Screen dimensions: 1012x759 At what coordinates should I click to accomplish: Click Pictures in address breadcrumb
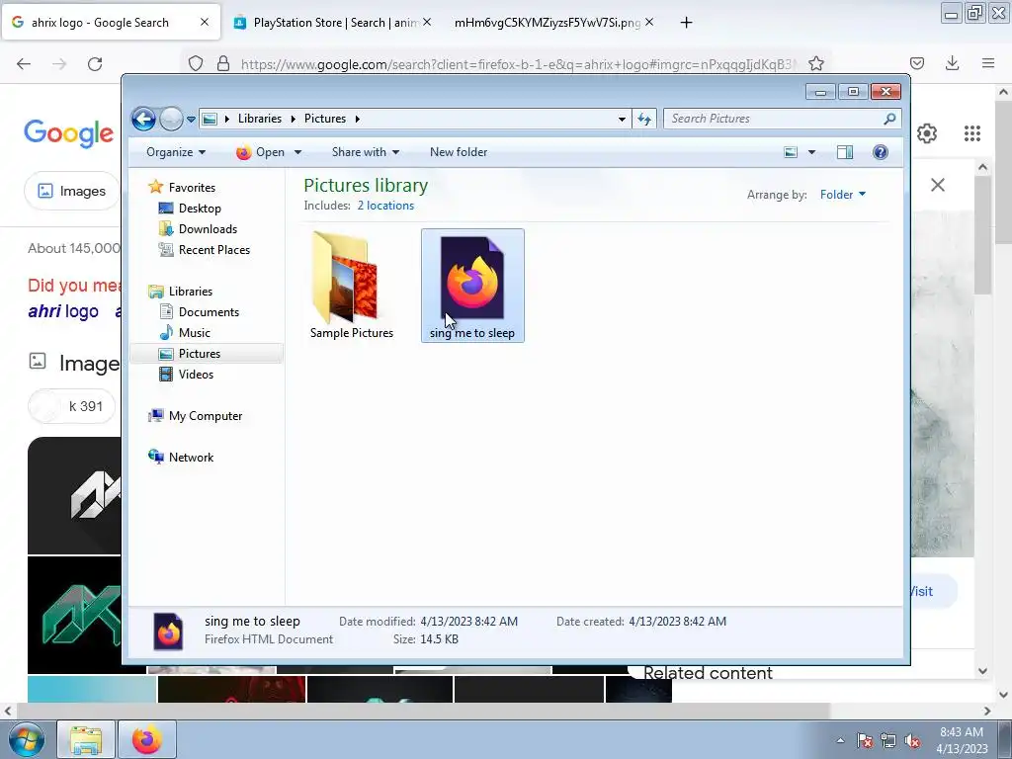click(x=324, y=119)
